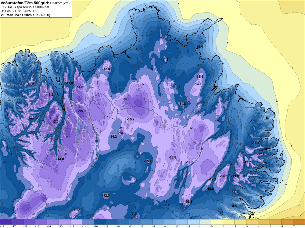305x228 pixels.
Task: Click the -15.9 temperature label
Action: point(82,111)
